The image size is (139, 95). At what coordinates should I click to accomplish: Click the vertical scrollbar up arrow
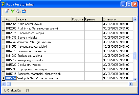point(135,19)
